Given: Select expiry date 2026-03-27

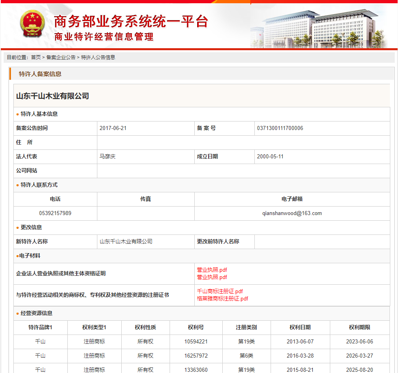Looking at the screenshot, I should (x=360, y=356).
